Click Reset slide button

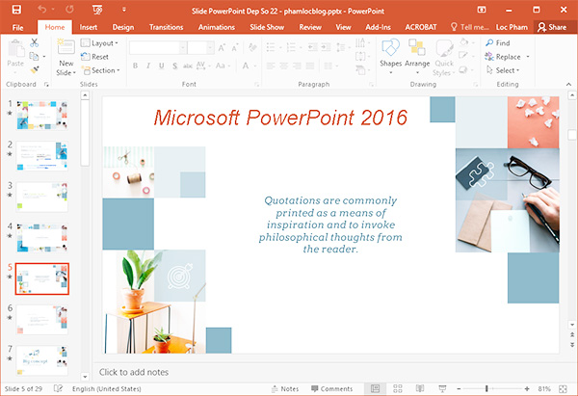[x=94, y=57]
